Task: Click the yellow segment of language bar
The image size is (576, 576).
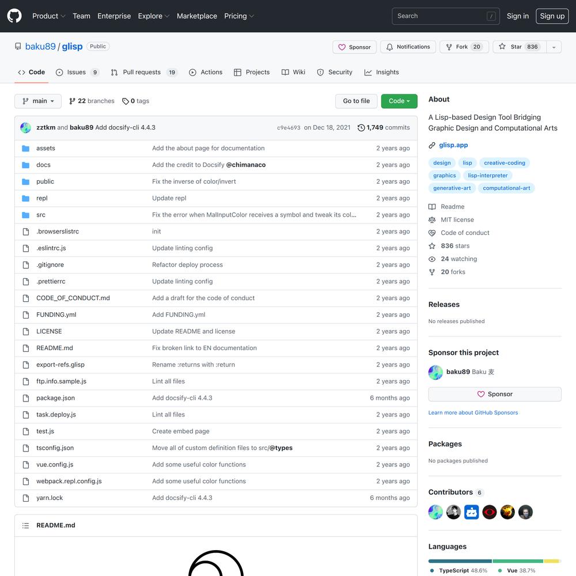Action: click(551, 561)
